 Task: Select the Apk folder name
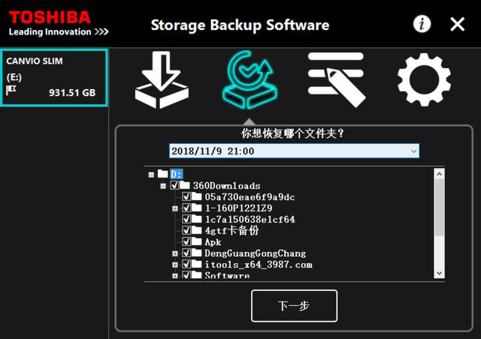pyautogui.click(x=213, y=242)
